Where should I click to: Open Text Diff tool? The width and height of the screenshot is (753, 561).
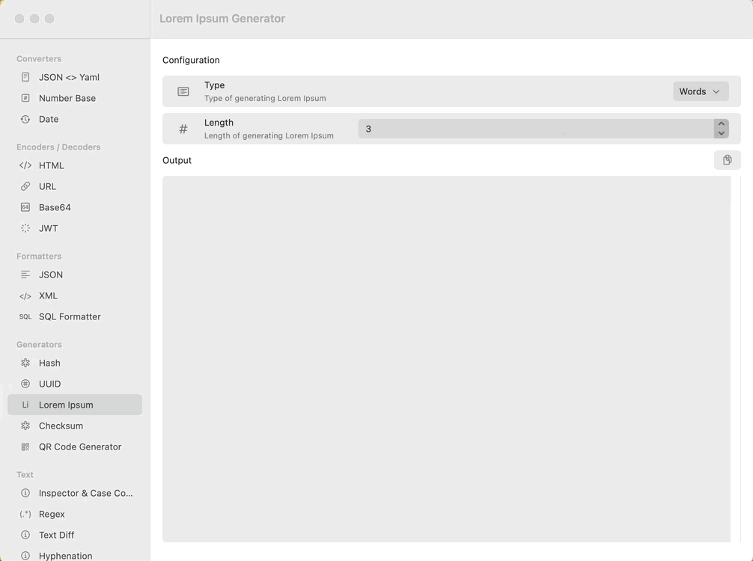(75, 535)
